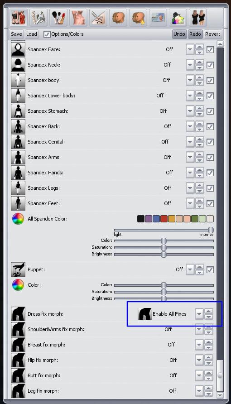Click the Save button
This screenshot has width=231, height=404.
[16, 34]
